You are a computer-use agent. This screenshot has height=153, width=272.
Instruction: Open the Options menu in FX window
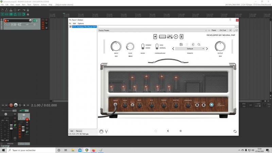pyautogui.click(x=81, y=23)
